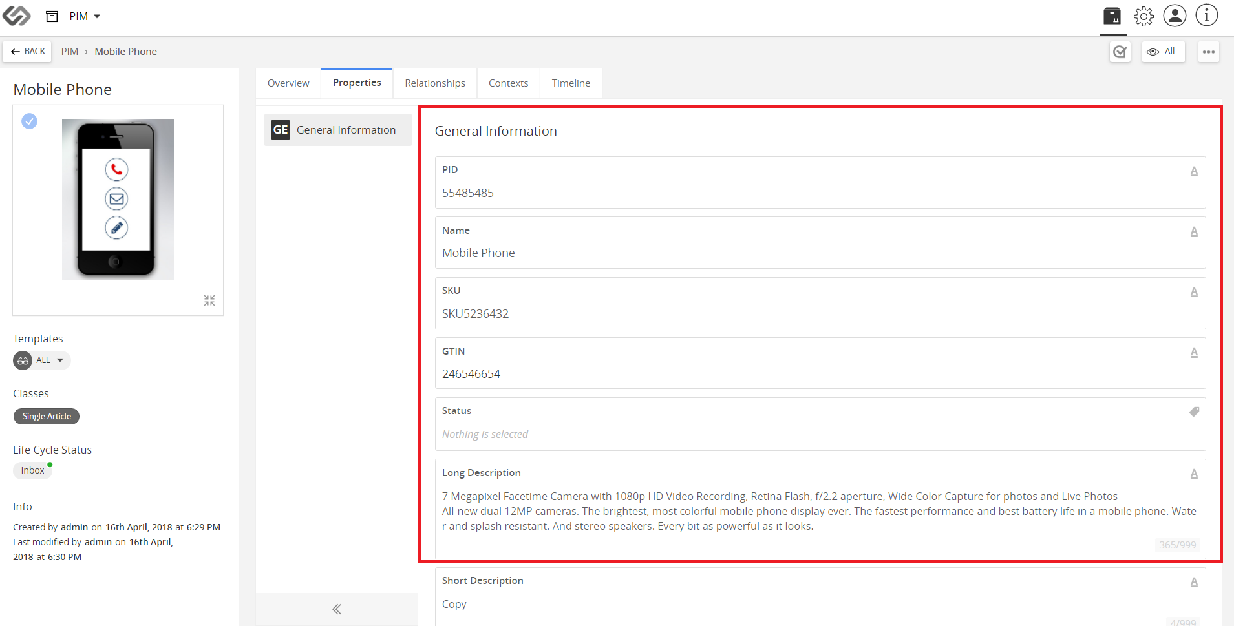Image resolution: width=1234 pixels, height=626 pixels.
Task: Click the Created by admin info line
Action: tap(116, 527)
